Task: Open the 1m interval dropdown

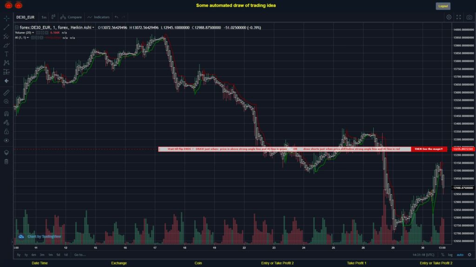Action: coord(44,17)
